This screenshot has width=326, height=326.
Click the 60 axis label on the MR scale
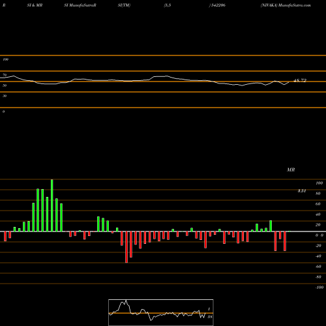(x=318, y=204)
